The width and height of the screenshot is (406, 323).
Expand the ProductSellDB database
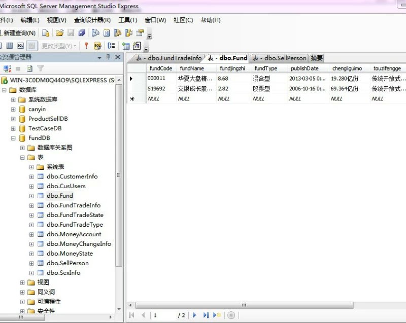click(x=13, y=119)
